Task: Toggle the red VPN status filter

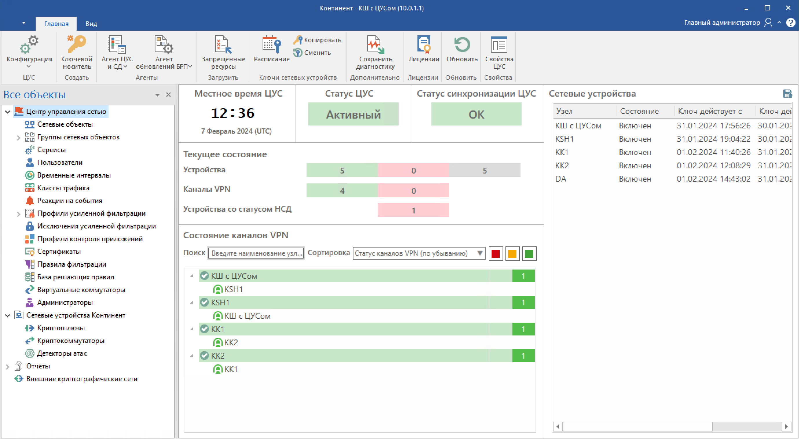Action: tap(495, 254)
